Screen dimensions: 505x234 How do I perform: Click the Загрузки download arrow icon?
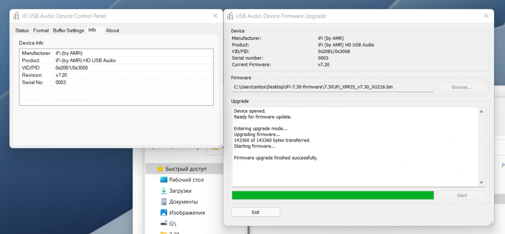(x=164, y=191)
